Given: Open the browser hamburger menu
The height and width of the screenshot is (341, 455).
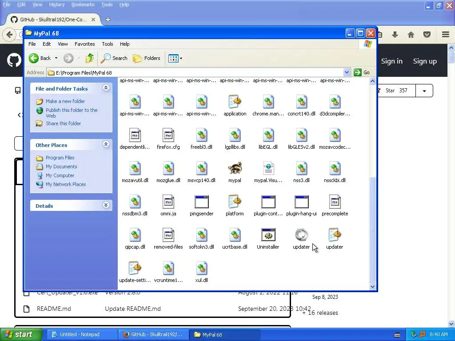Looking at the screenshot, I should [x=446, y=35].
